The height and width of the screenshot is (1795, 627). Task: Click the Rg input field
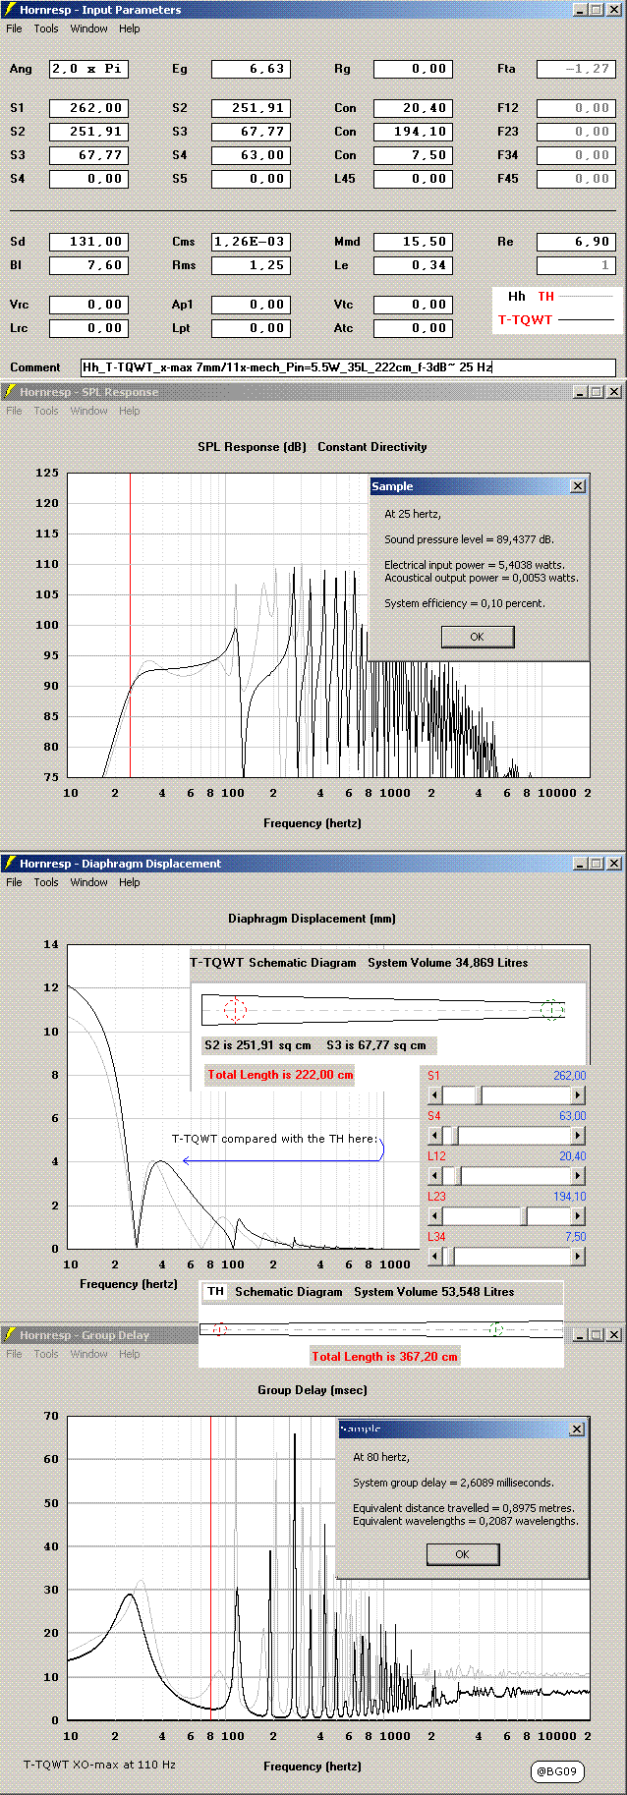[413, 69]
